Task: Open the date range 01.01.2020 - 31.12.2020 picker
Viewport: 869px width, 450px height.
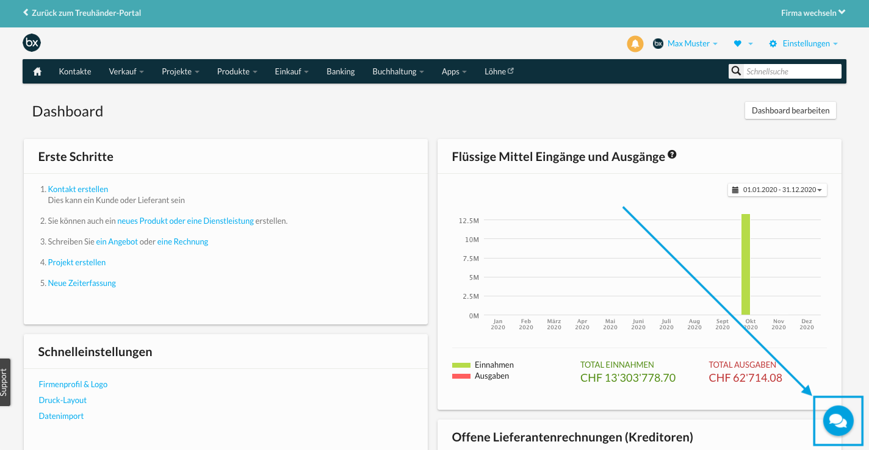Action: 777,190
